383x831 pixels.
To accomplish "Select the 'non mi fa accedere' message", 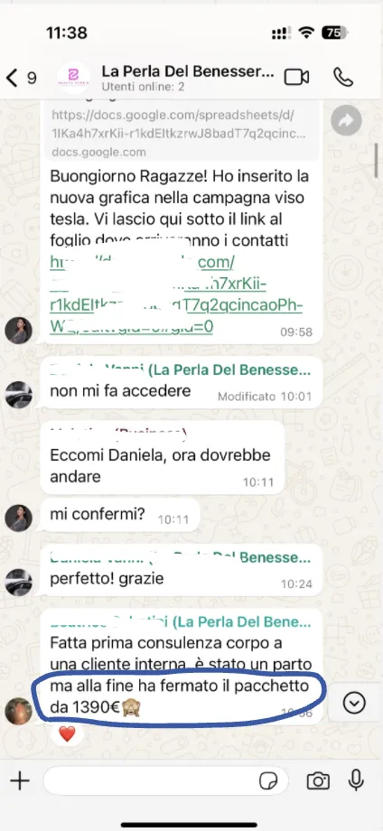I will 182,382.
